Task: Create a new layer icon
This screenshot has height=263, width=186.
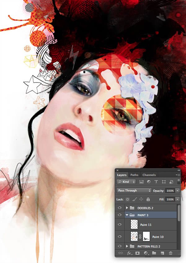Action: [162, 253]
